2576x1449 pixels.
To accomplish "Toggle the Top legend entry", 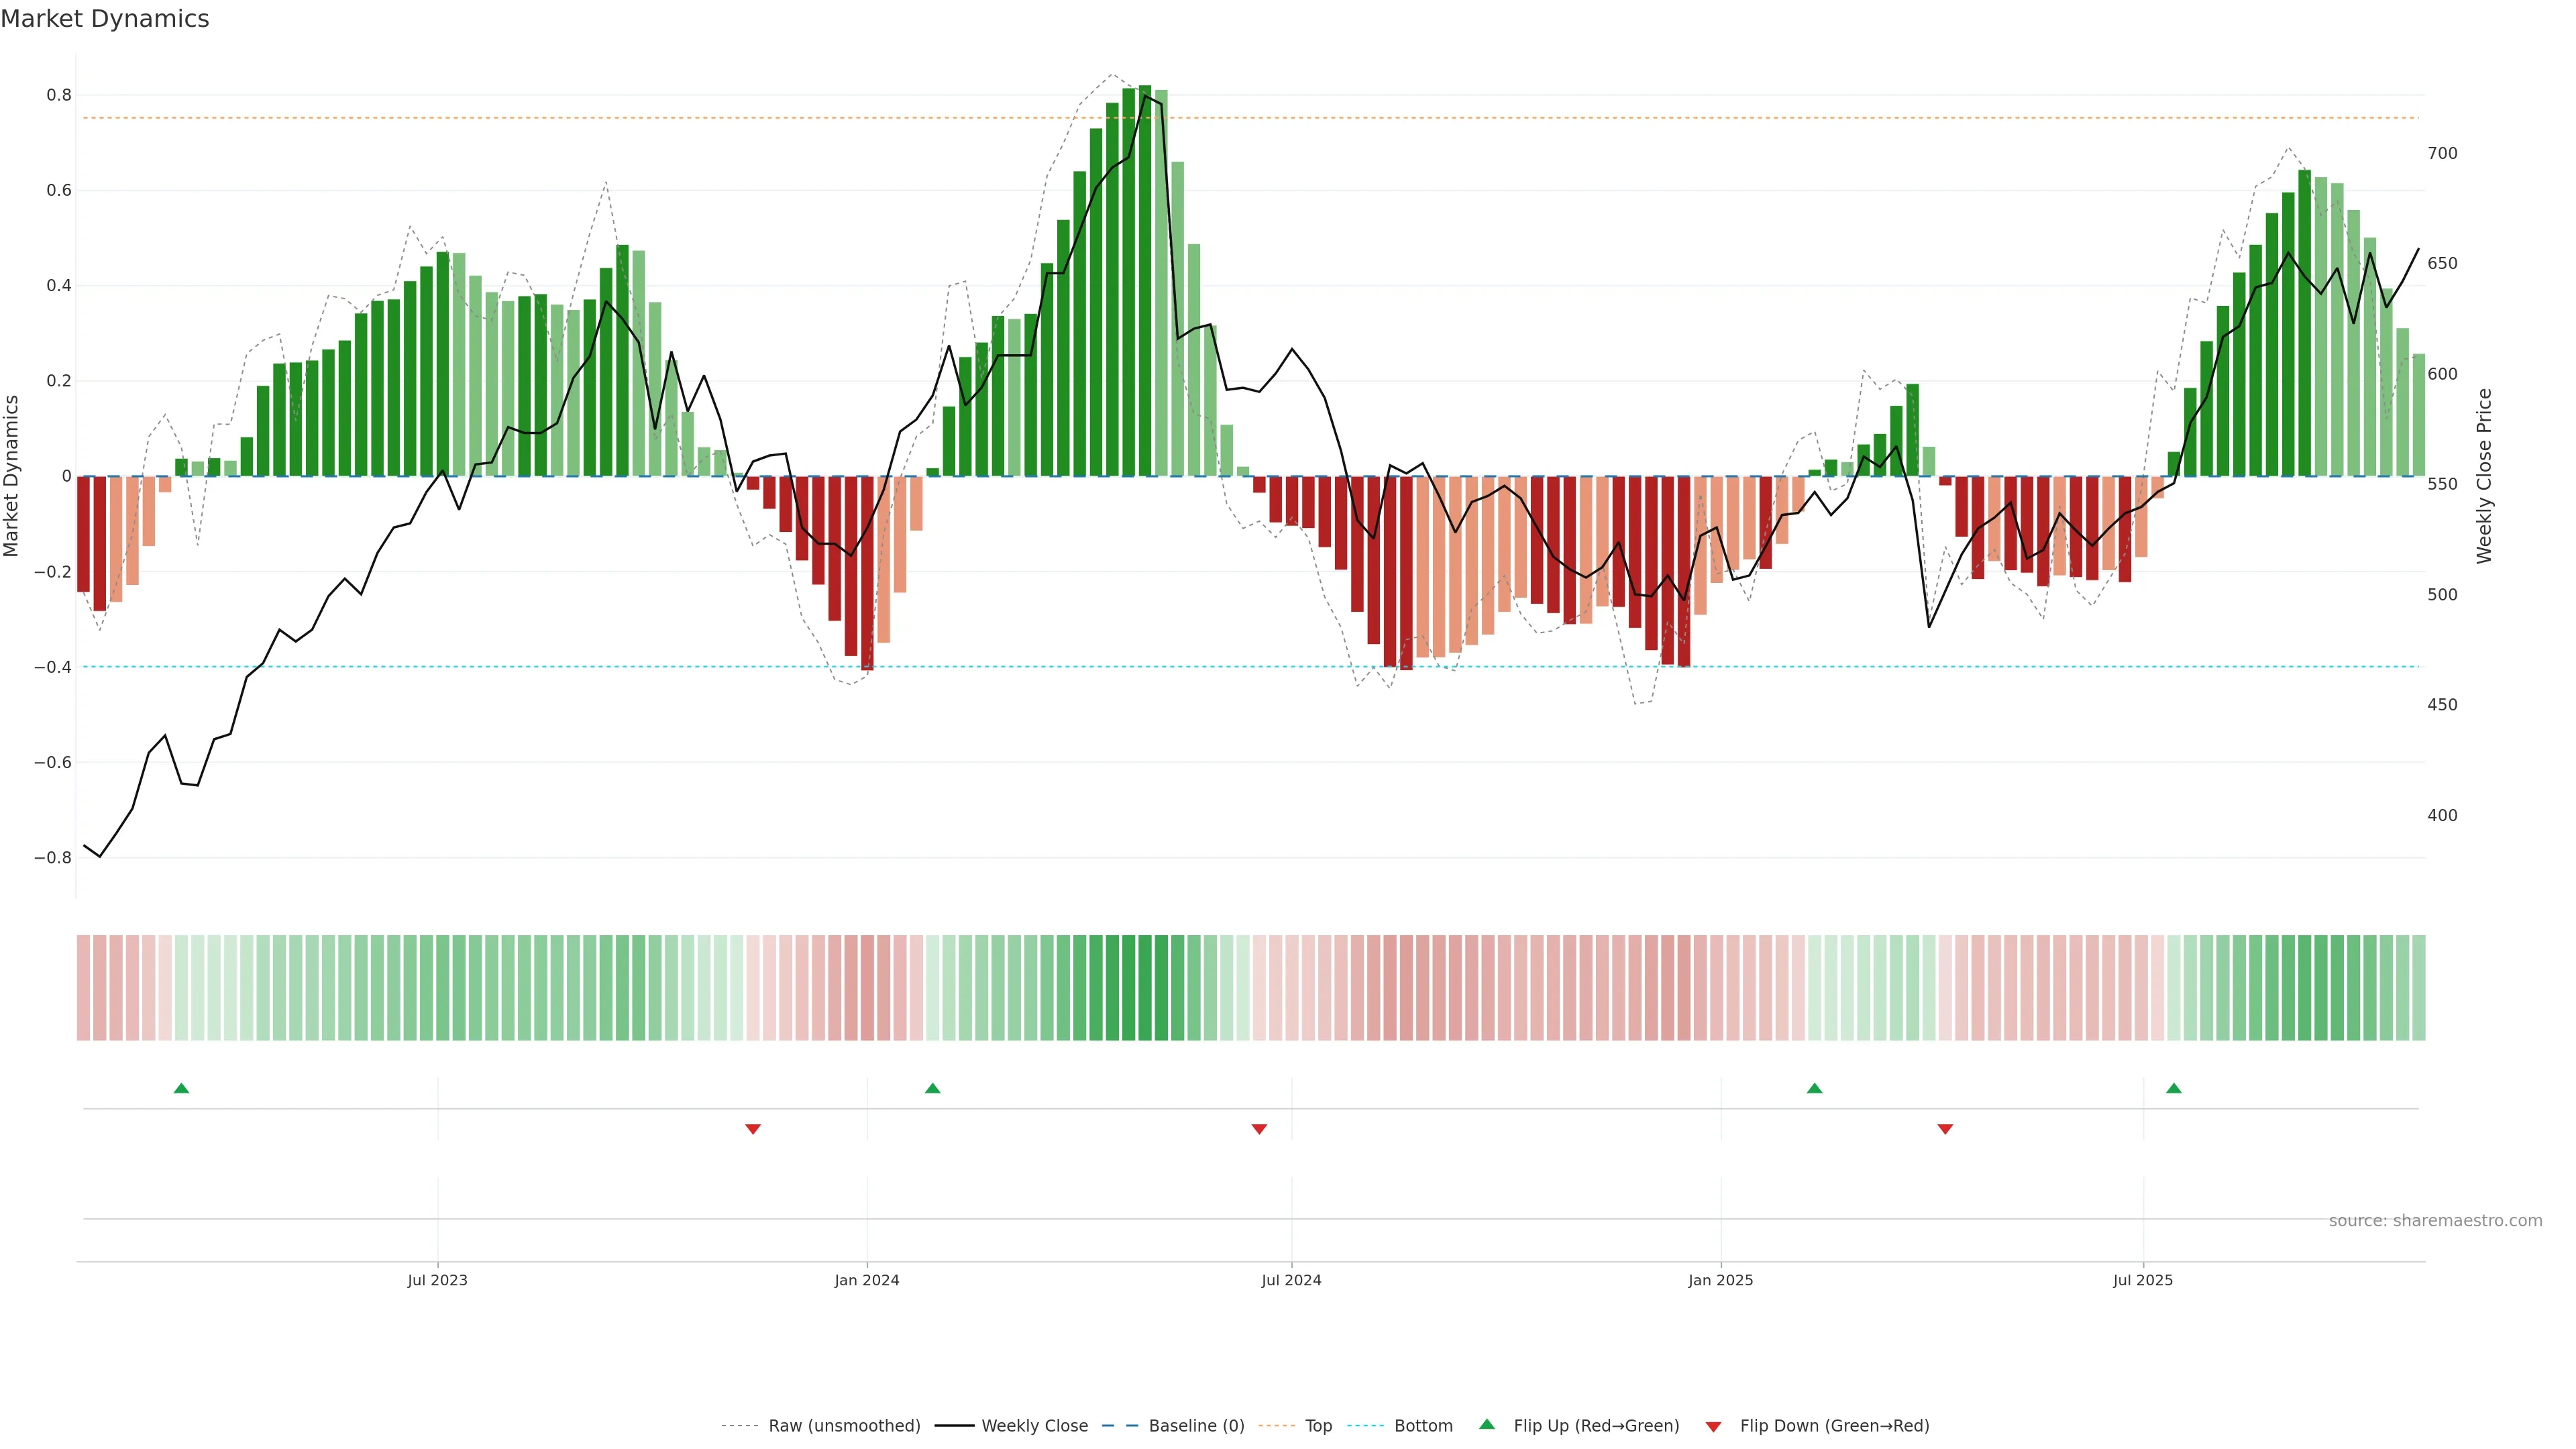I will click(1318, 1426).
